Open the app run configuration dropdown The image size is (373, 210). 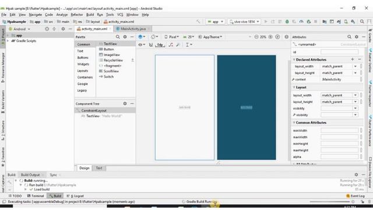[216, 22]
